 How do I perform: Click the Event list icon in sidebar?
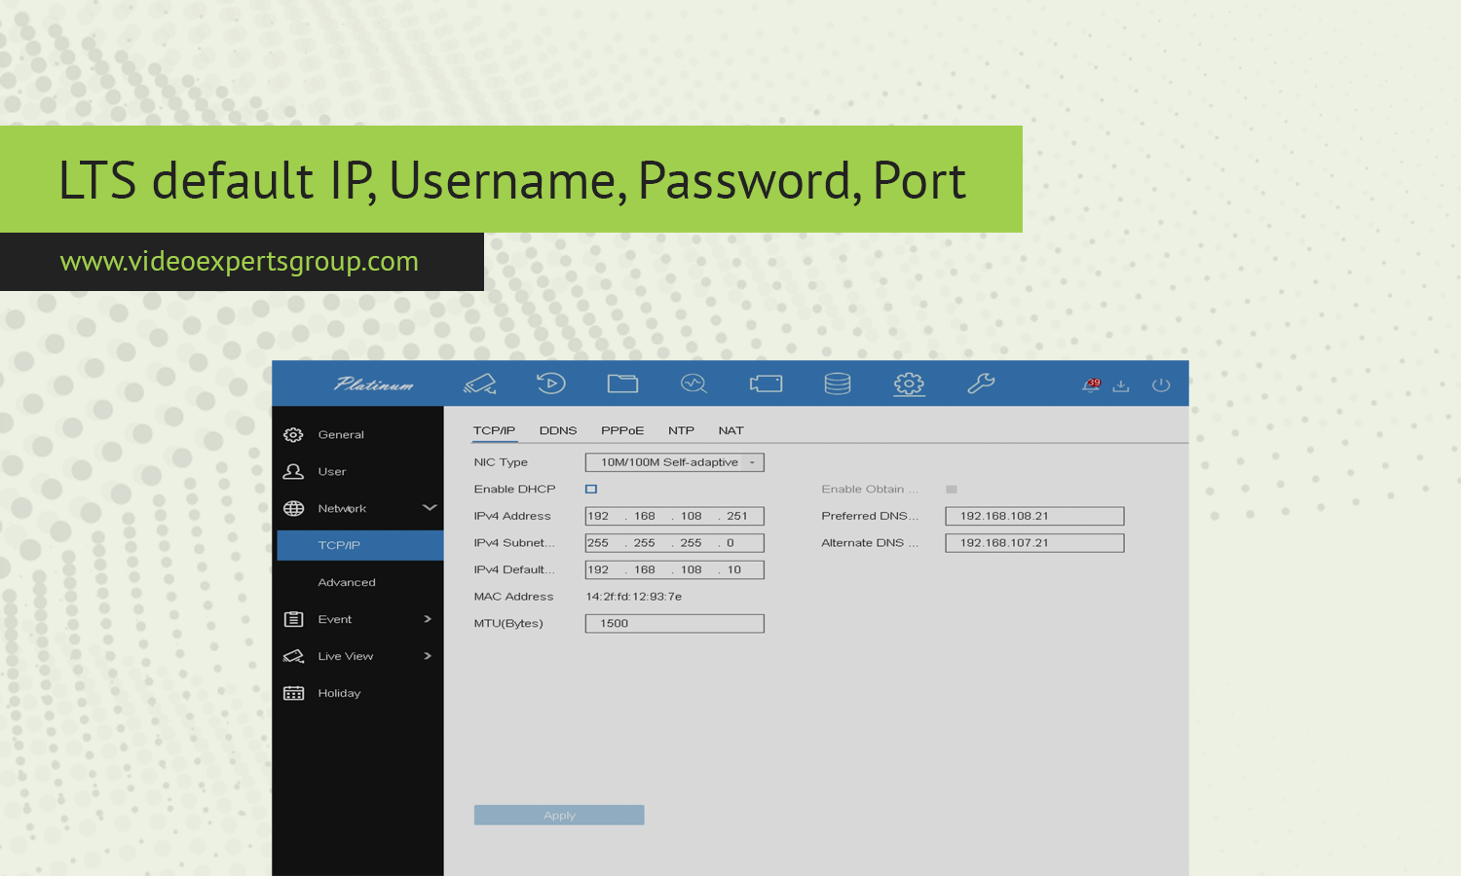coord(293,619)
